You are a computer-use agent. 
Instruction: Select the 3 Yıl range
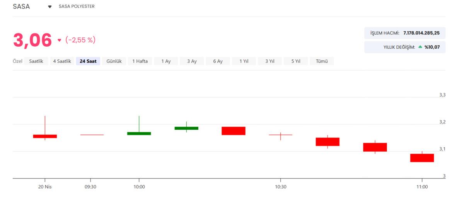(270, 61)
